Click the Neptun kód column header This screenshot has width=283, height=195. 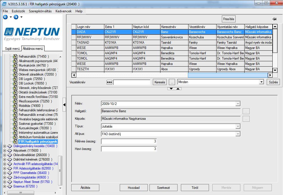[146, 27]
